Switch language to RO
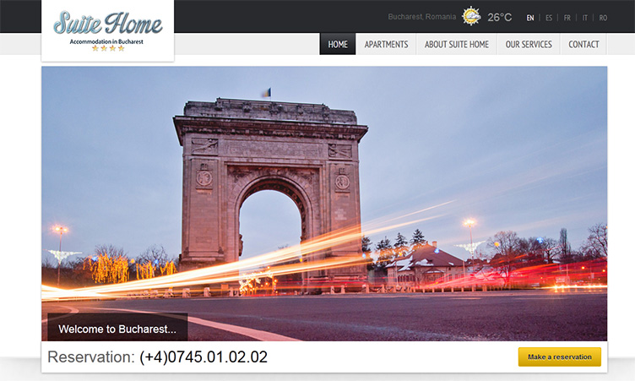The height and width of the screenshot is (381, 635). click(x=603, y=18)
